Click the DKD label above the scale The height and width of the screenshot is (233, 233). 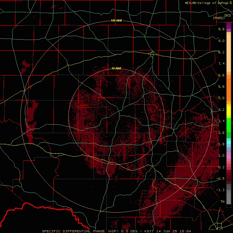tap(228, 16)
